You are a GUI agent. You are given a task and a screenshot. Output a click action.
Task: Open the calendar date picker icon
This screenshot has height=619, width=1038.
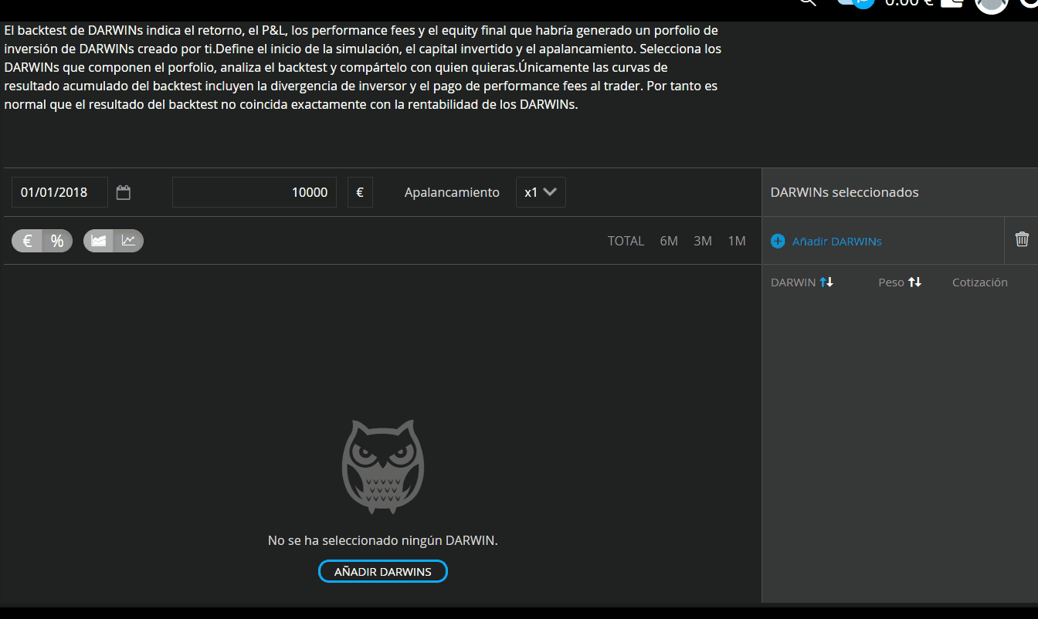pyautogui.click(x=124, y=192)
